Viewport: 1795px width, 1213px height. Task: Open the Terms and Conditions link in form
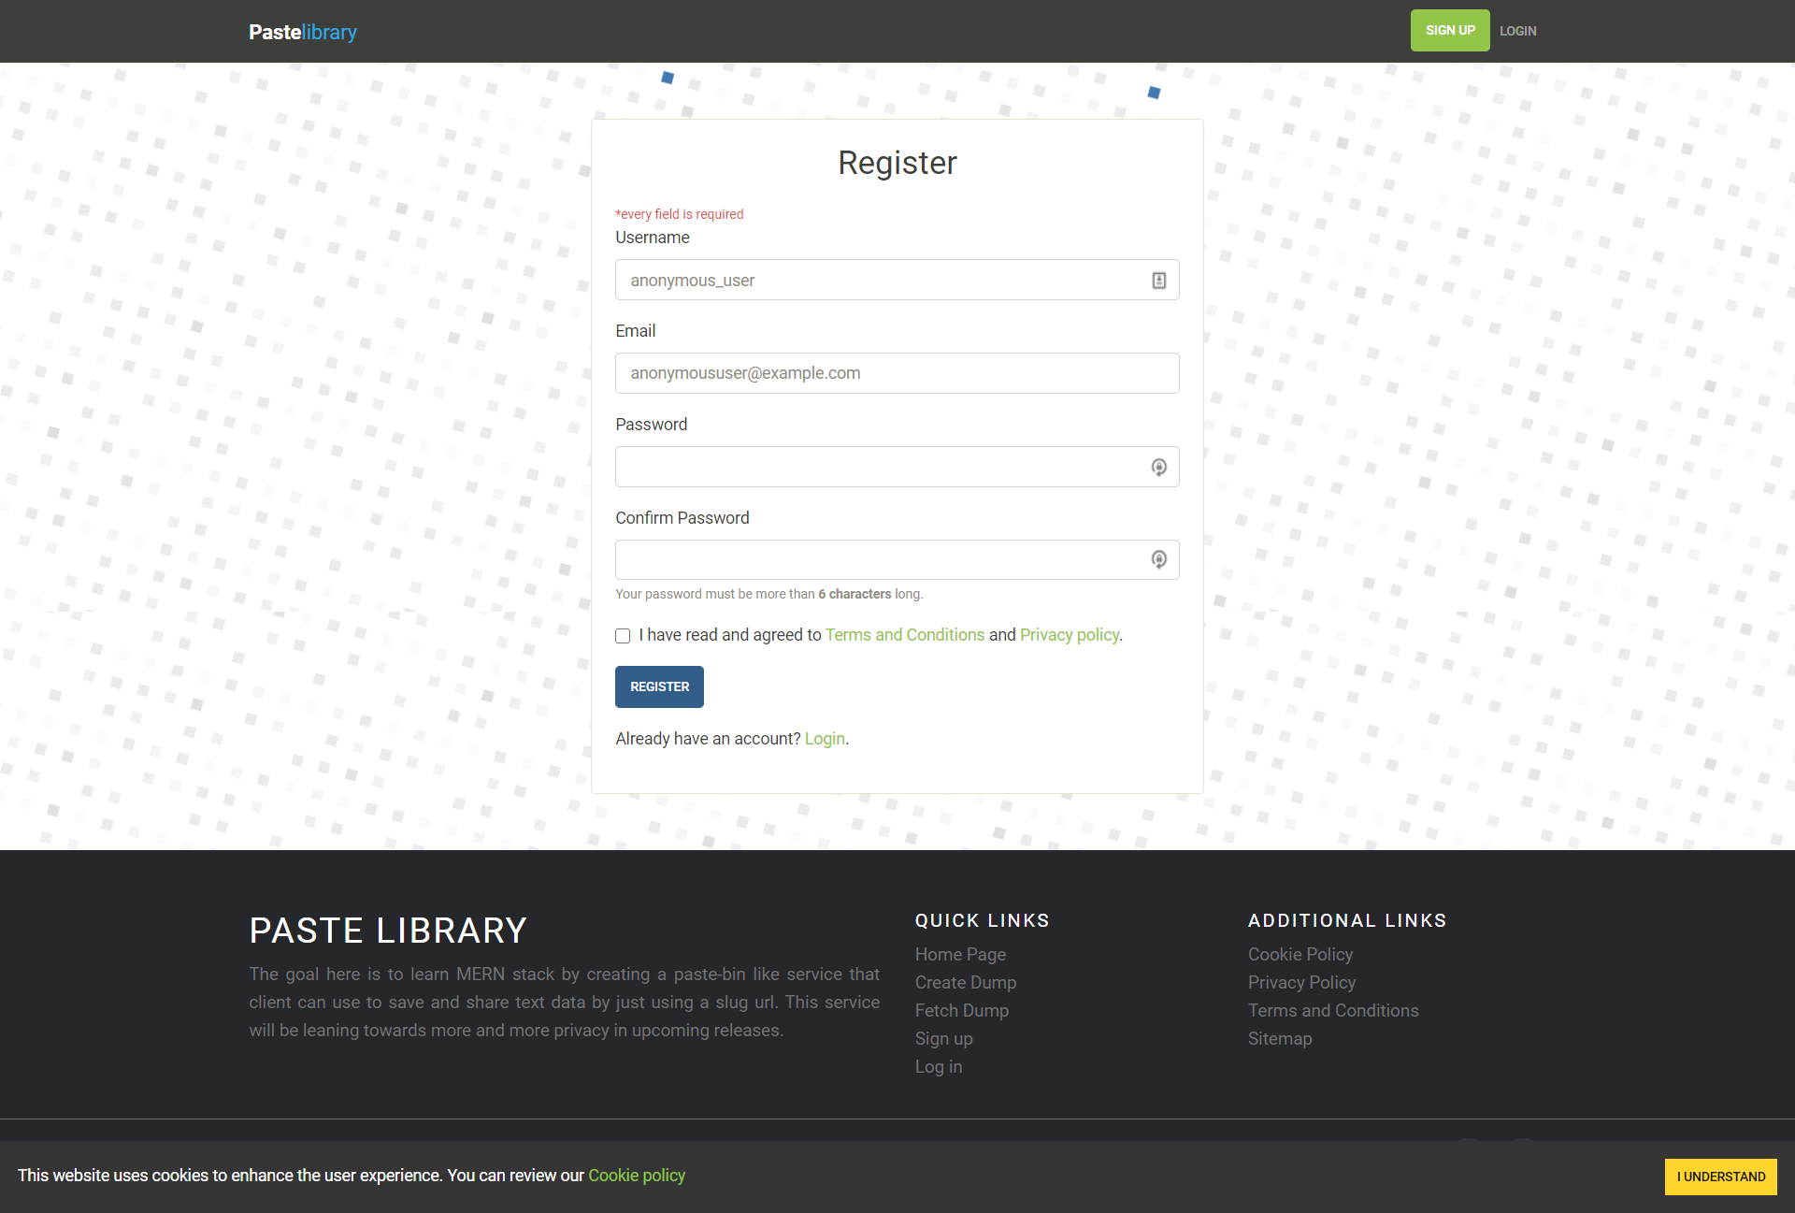tap(904, 635)
